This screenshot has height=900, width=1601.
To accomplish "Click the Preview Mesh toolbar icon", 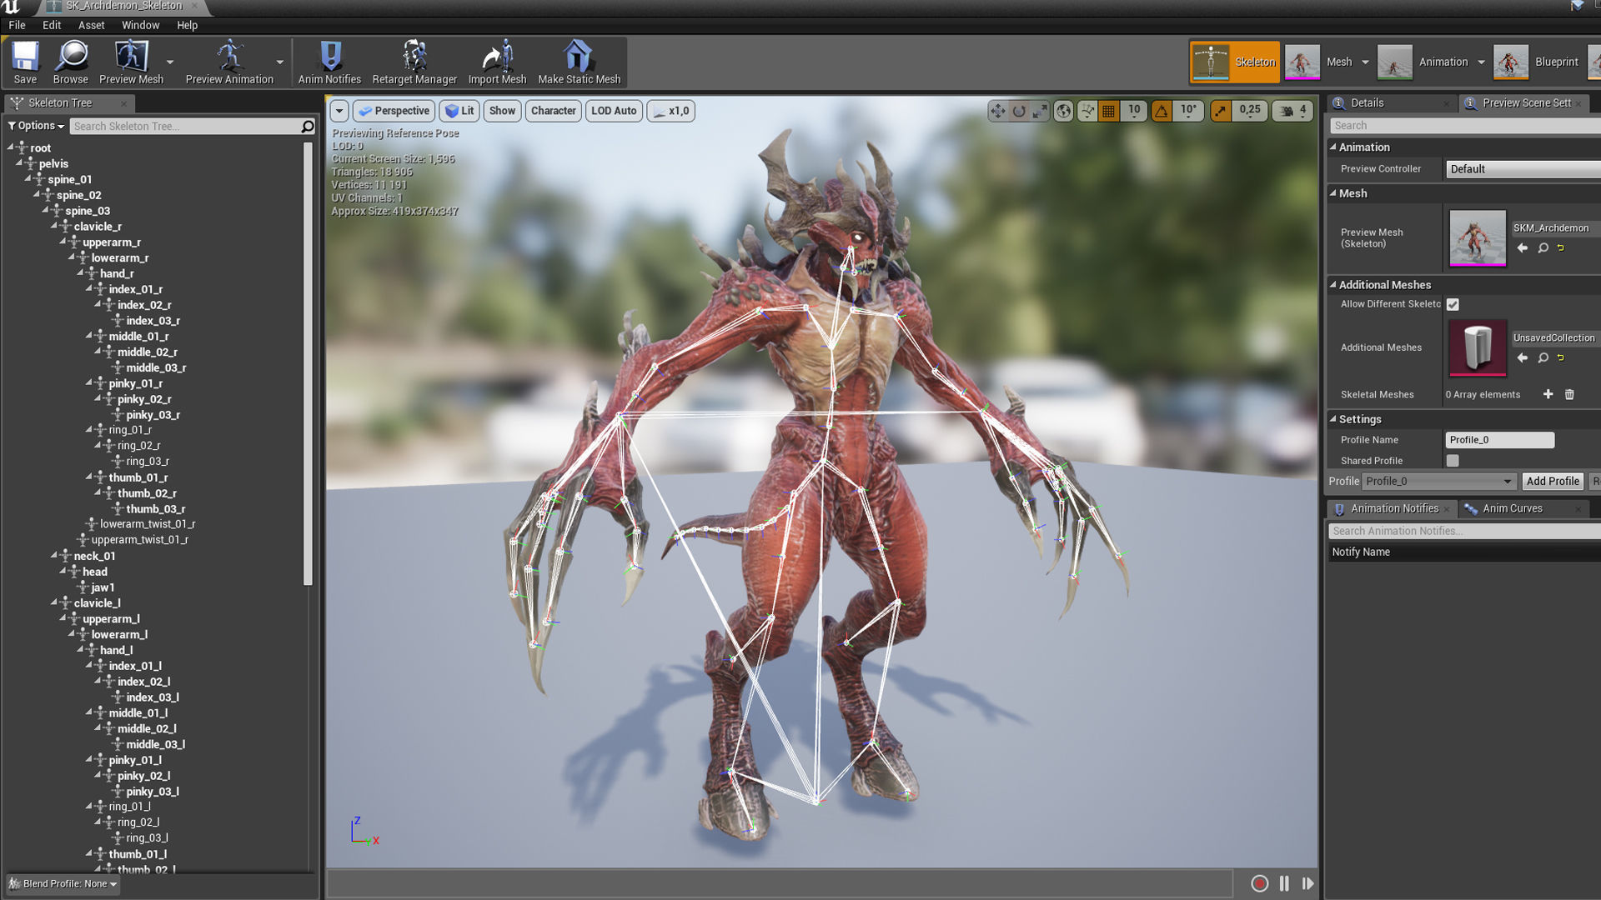I will coord(131,62).
